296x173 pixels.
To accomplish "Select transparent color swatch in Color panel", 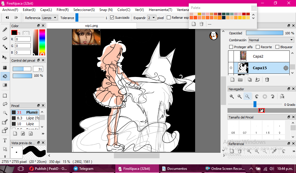I will pyautogui.click(x=26, y=33).
